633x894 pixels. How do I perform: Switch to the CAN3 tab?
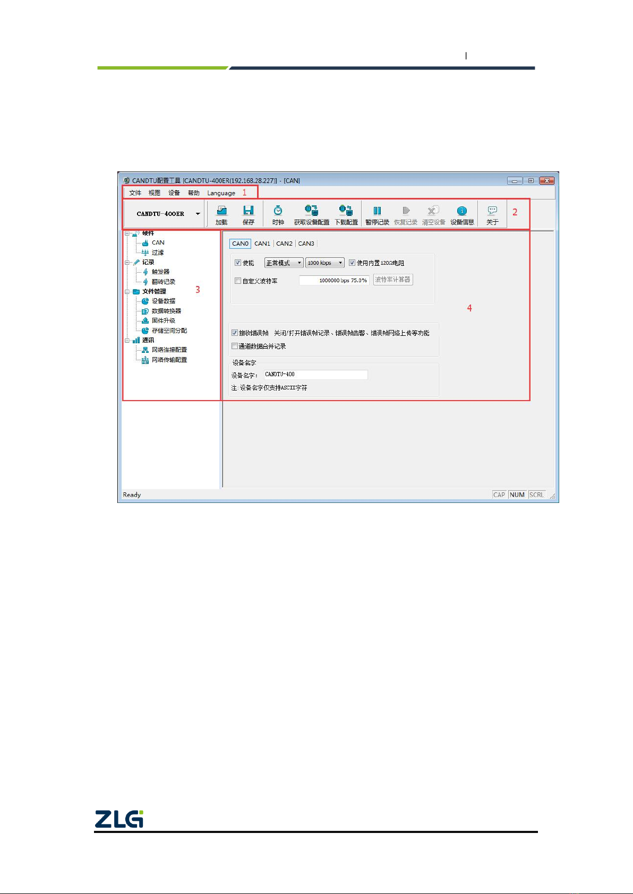(306, 244)
